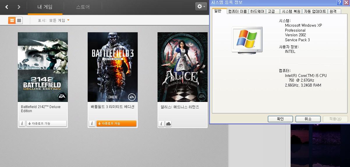
Task: Click the cloud icon under 앨리스 card
Action: pyautogui.click(x=168, y=123)
